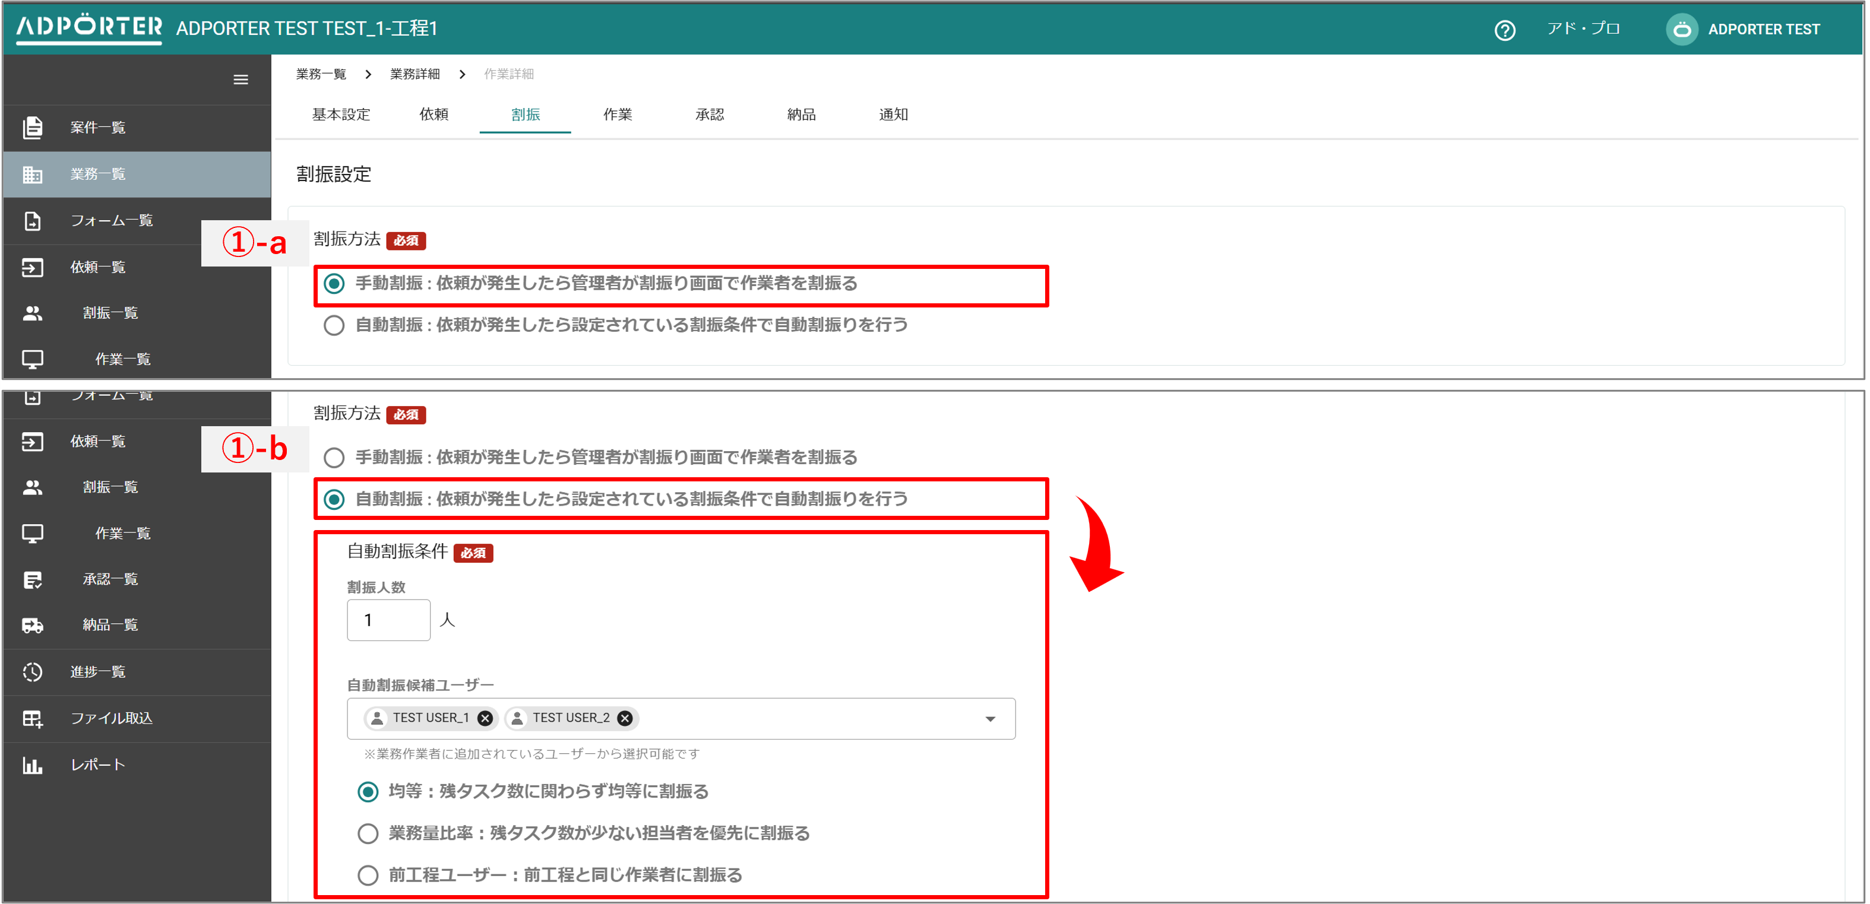Open 納品一覧 sidebar menu item
The width and height of the screenshot is (1870, 904).
point(137,626)
